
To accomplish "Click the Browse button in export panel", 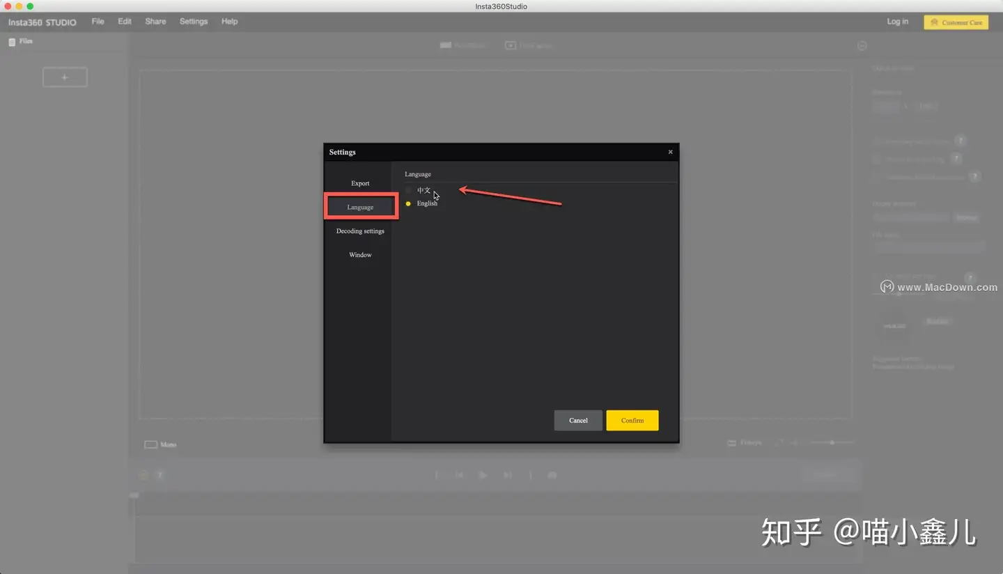I will point(966,218).
